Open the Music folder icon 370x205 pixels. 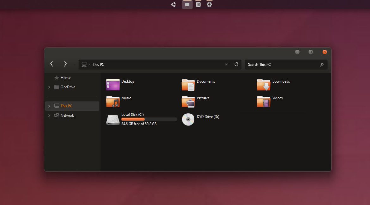(x=113, y=102)
